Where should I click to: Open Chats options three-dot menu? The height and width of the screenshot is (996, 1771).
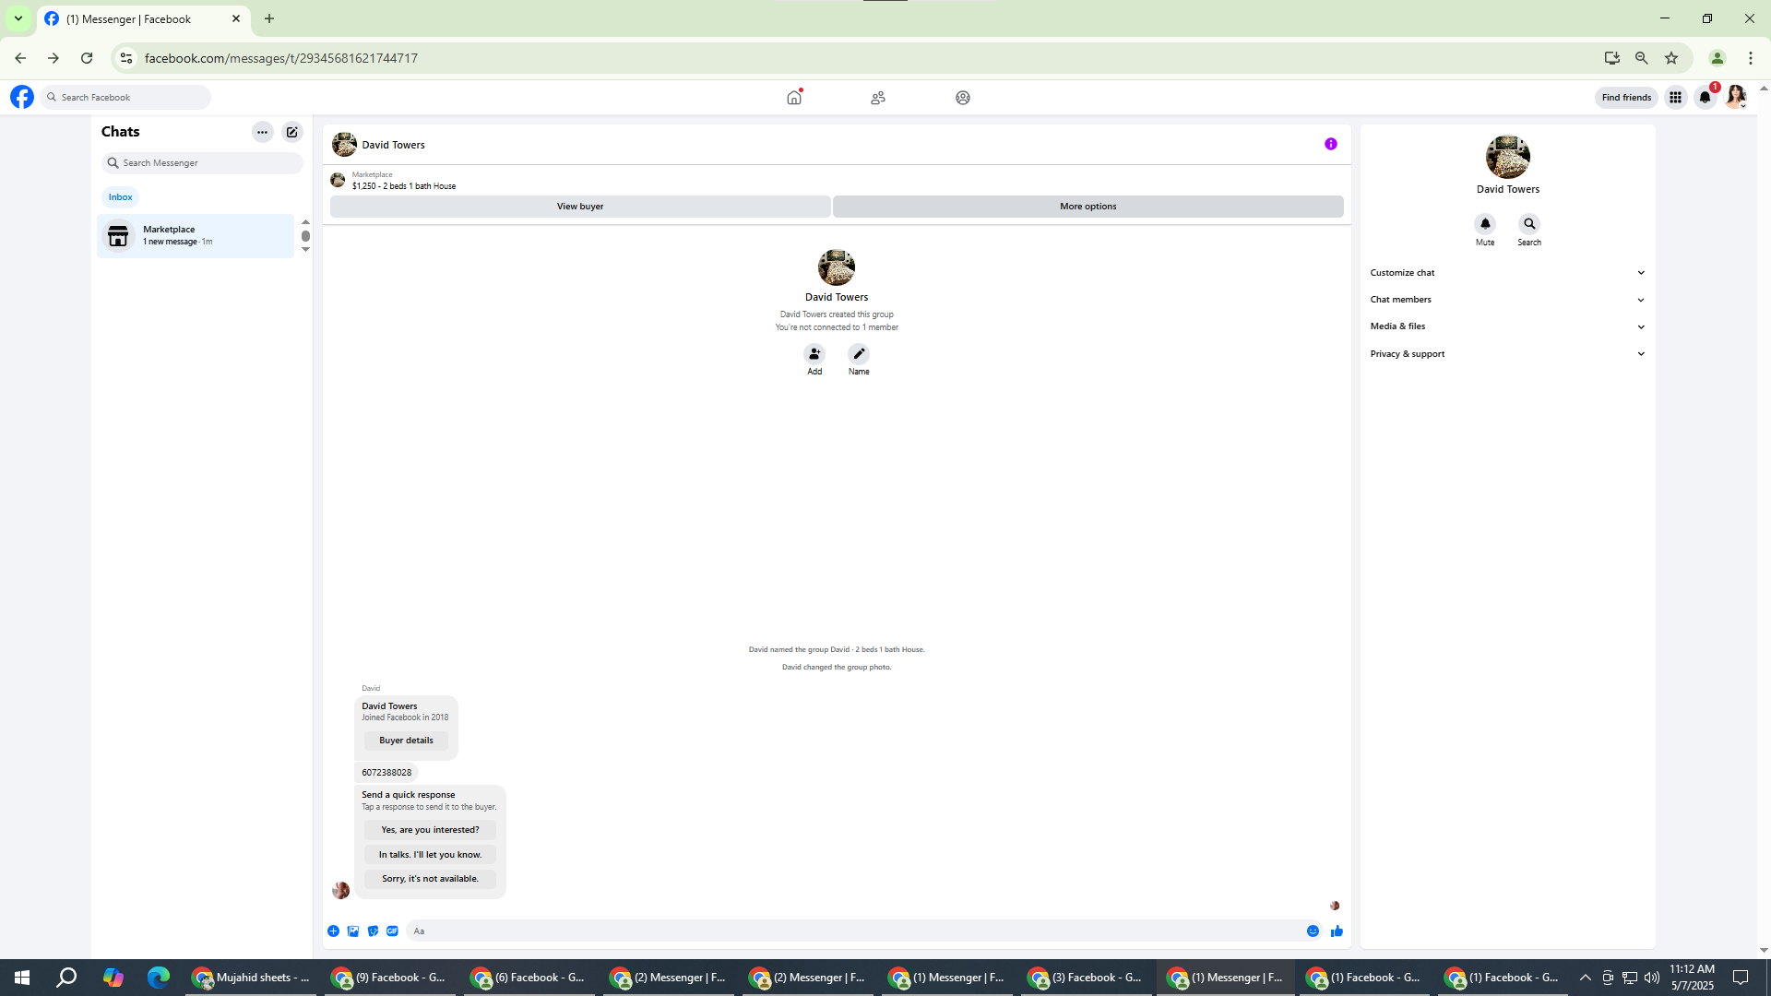tap(262, 132)
